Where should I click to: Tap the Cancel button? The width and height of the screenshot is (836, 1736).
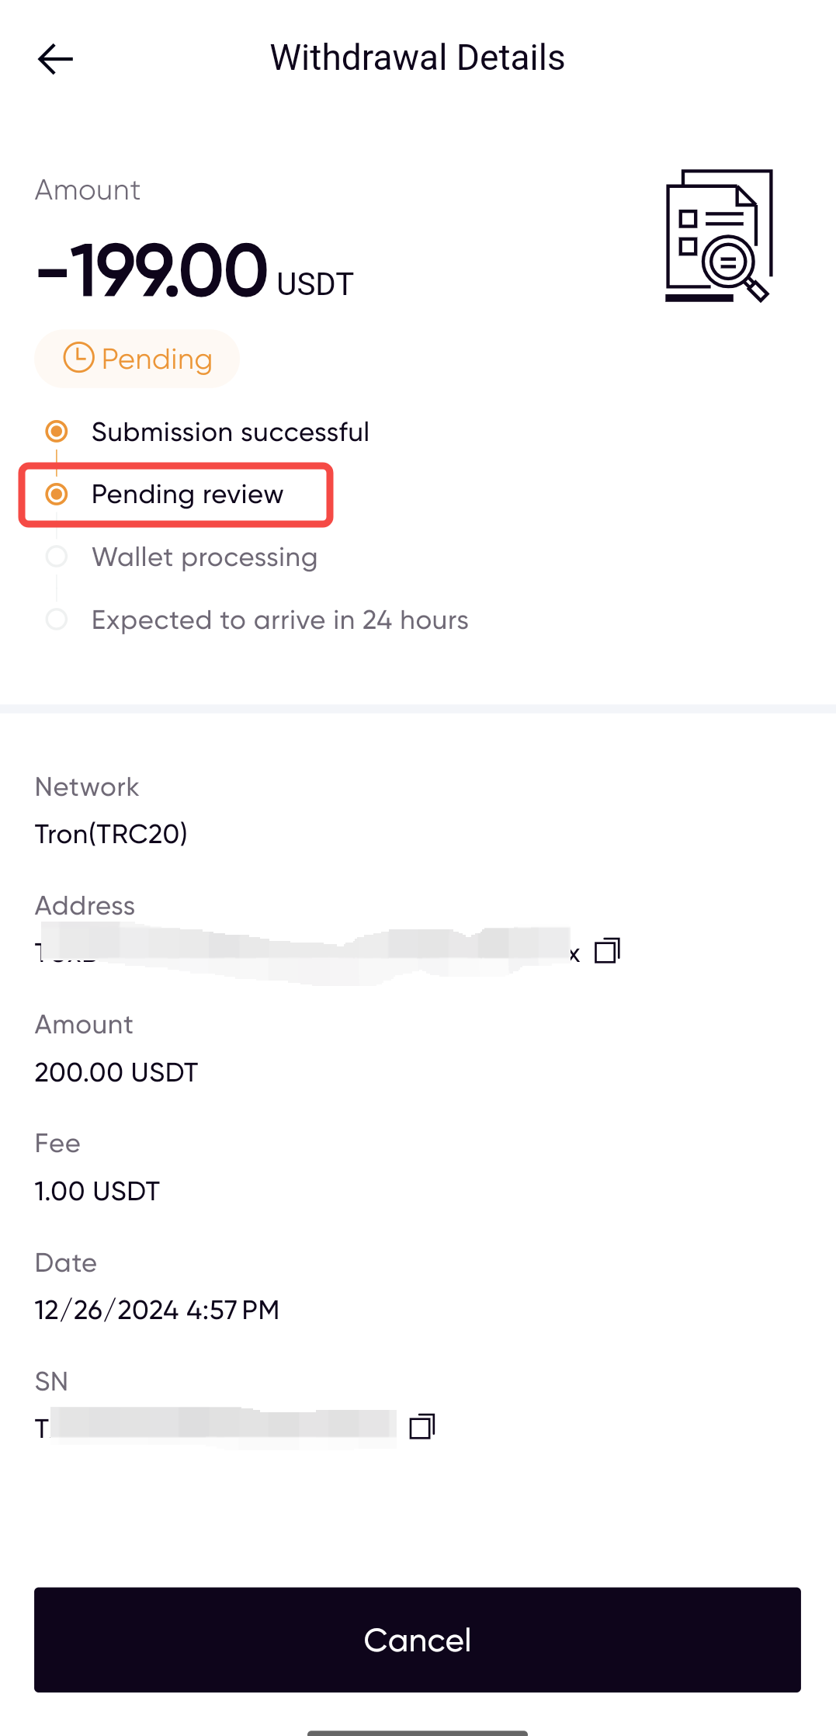pyautogui.click(x=418, y=1640)
